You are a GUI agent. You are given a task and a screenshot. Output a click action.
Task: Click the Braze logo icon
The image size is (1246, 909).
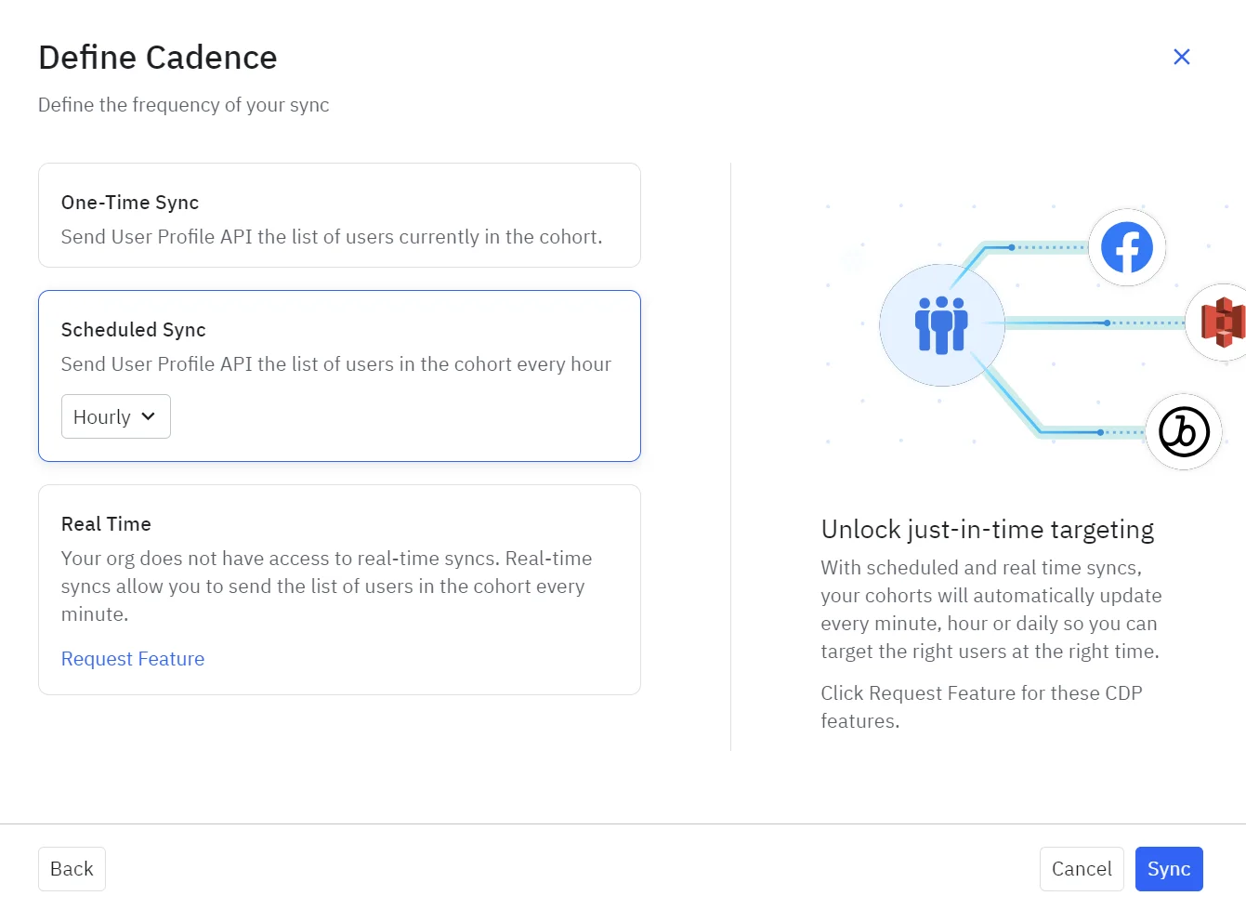(1183, 432)
